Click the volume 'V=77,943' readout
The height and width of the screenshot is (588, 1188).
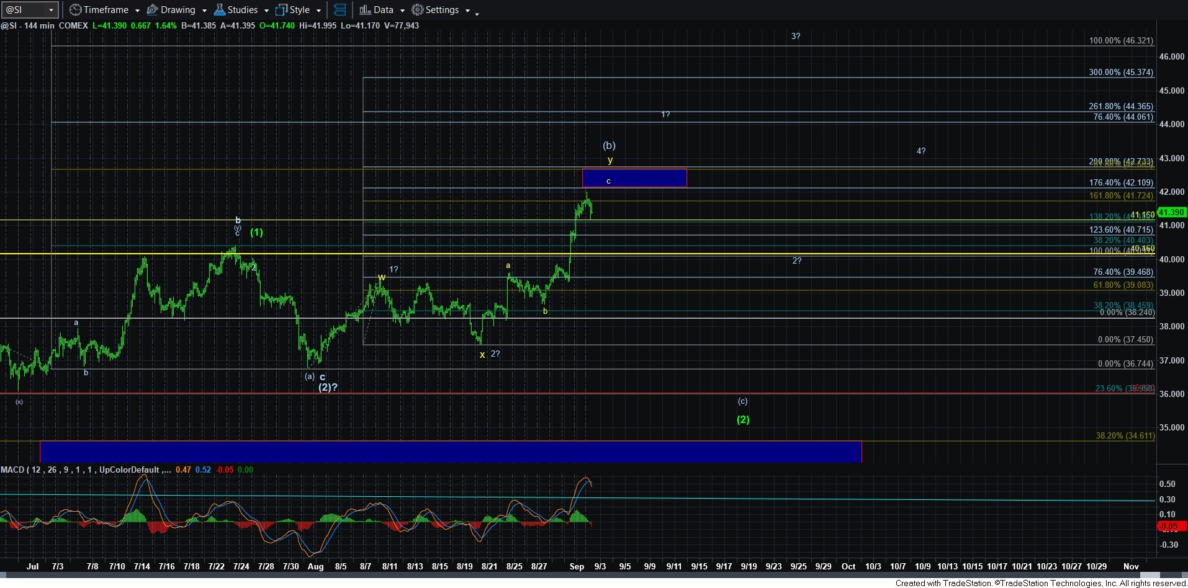(x=401, y=25)
